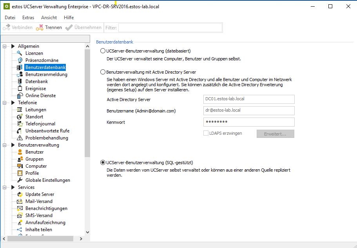
Task: Click the Problembehandlung warning icon
Action: point(20,138)
